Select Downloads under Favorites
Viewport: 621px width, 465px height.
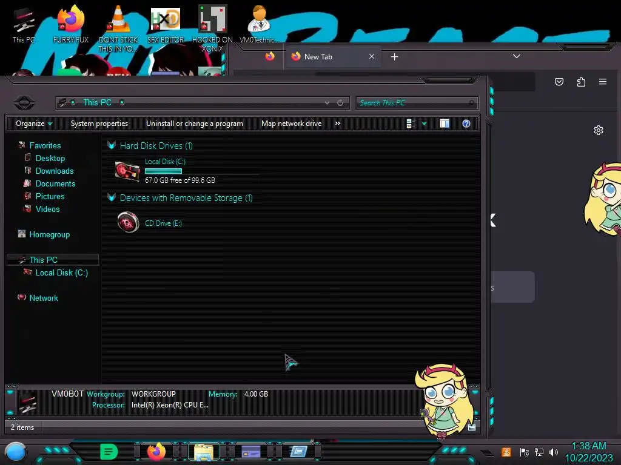tap(54, 171)
